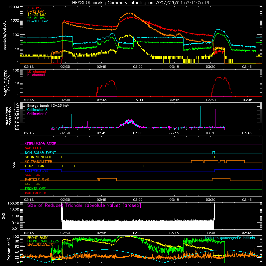Click the 'ECLIPSE_FLAG' flag label
266x266 pixels.
click(36, 171)
